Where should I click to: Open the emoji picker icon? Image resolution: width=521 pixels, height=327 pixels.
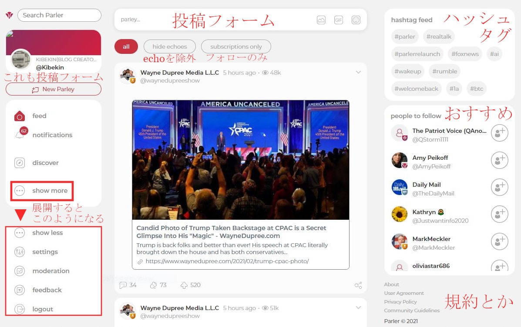tap(356, 20)
